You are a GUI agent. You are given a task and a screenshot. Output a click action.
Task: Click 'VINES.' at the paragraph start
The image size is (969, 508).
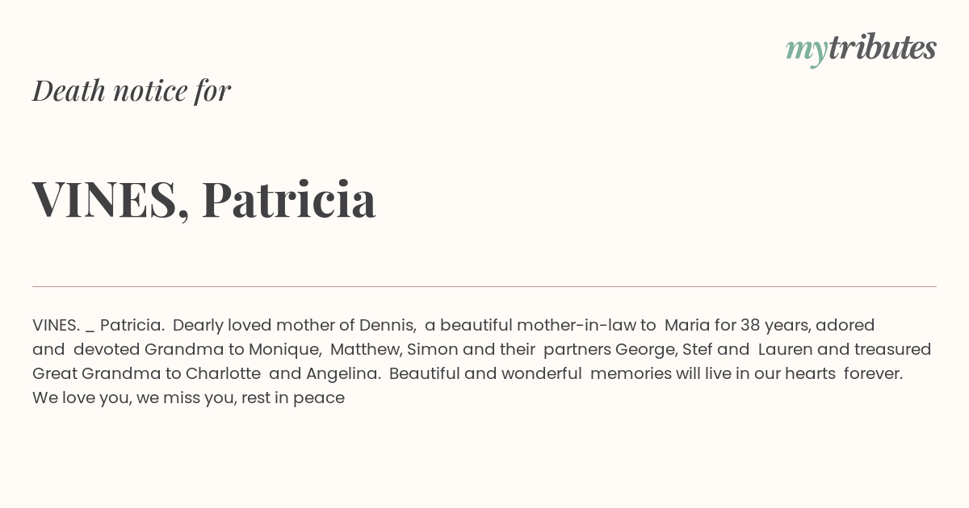(x=56, y=325)
